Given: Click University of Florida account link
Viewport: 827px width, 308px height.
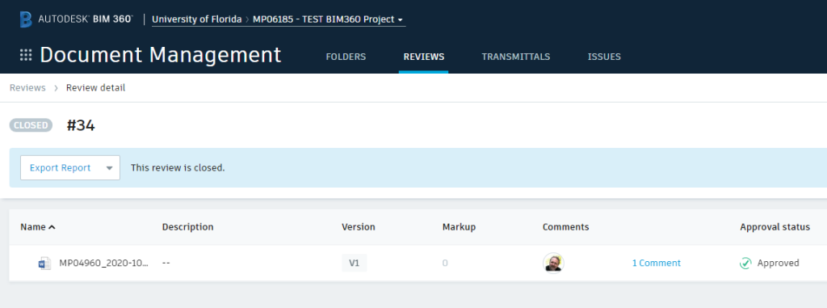Looking at the screenshot, I should (196, 19).
